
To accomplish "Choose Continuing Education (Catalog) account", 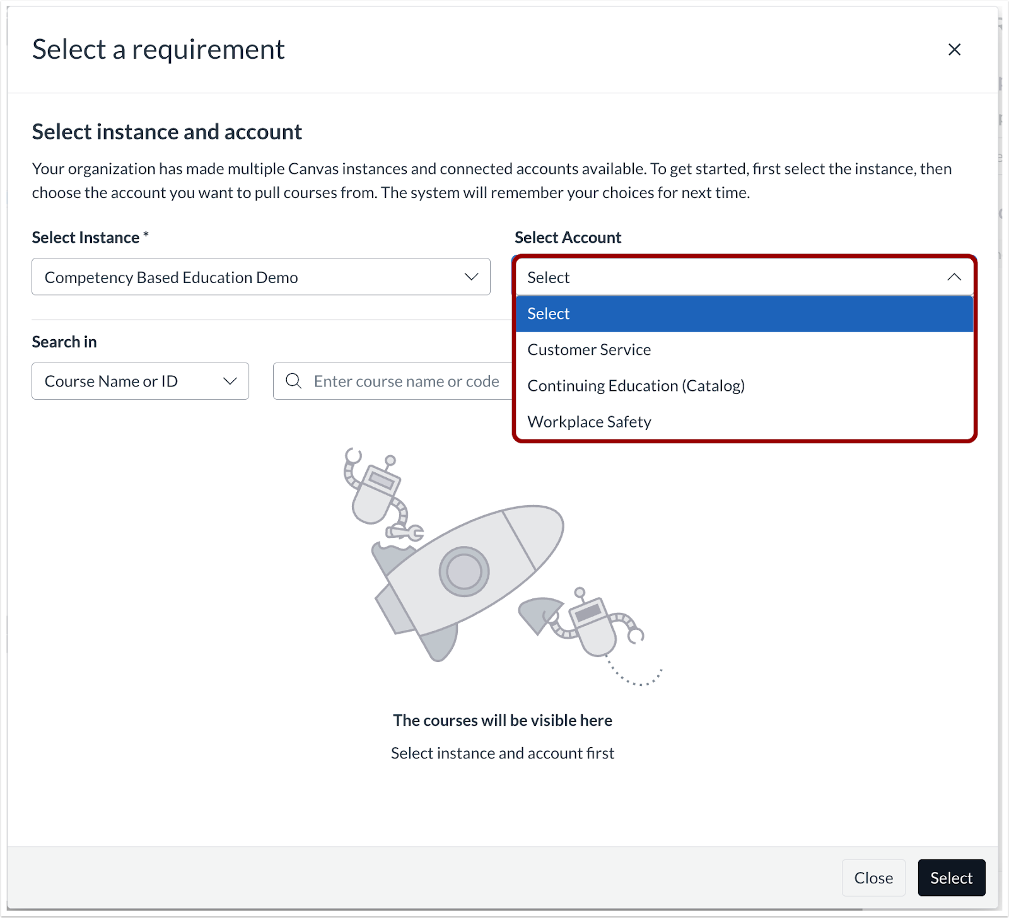I will coord(636,385).
